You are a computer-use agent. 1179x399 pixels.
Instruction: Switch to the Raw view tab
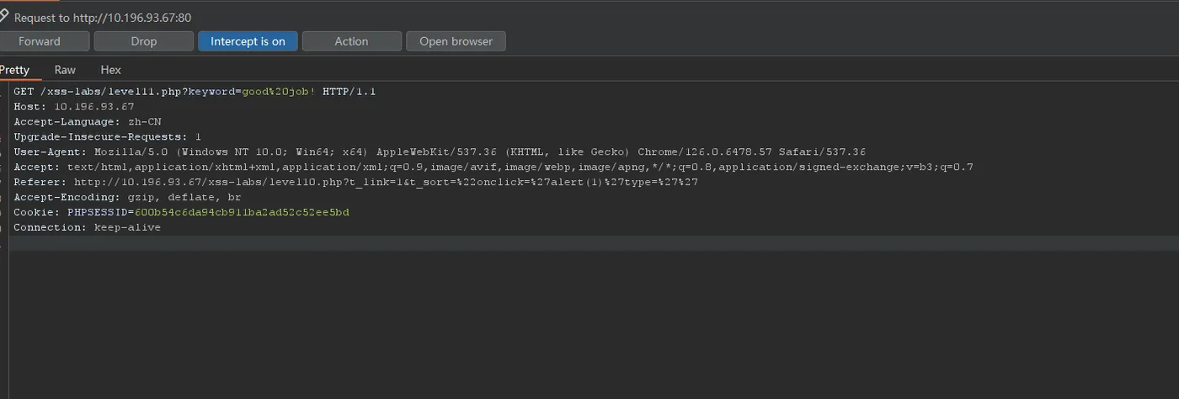65,70
